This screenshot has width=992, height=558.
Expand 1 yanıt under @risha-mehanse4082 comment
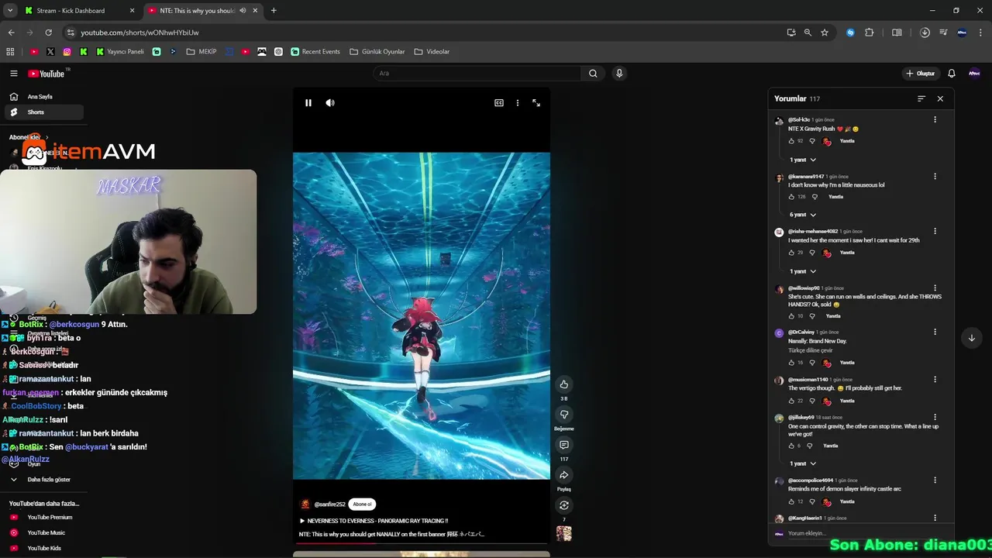(x=803, y=271)
